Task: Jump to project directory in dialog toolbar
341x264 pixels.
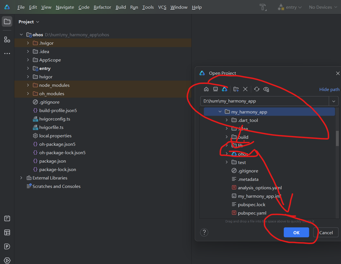Action: tap(224, 89)
